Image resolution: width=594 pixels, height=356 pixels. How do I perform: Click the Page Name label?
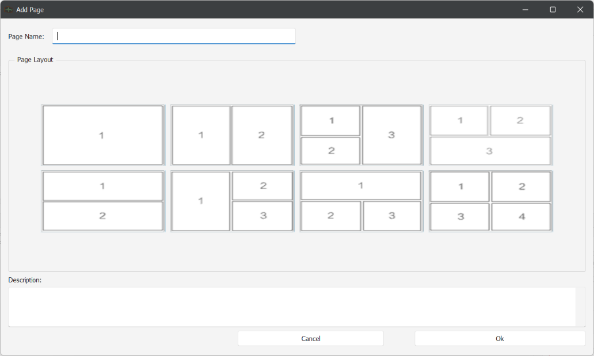point(26,37)
